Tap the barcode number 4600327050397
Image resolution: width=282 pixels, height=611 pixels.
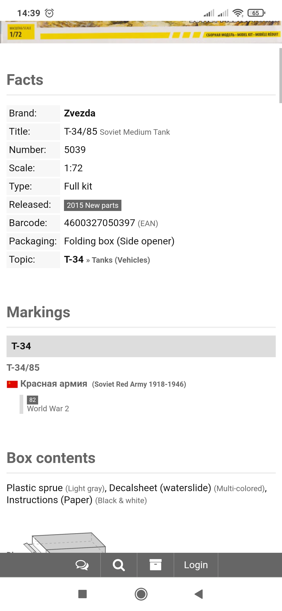pos(99,223)
